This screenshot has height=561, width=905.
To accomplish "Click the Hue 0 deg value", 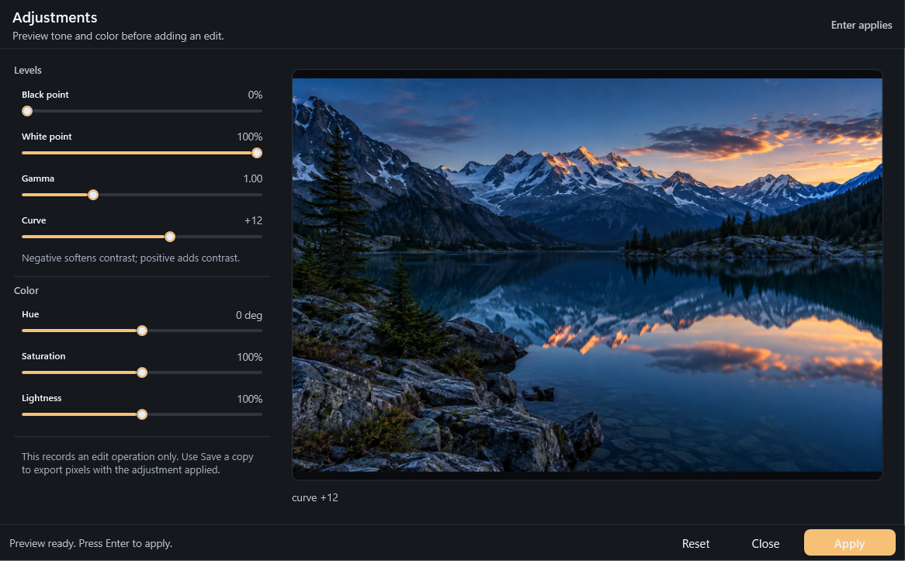I will (x=249, y=315).
